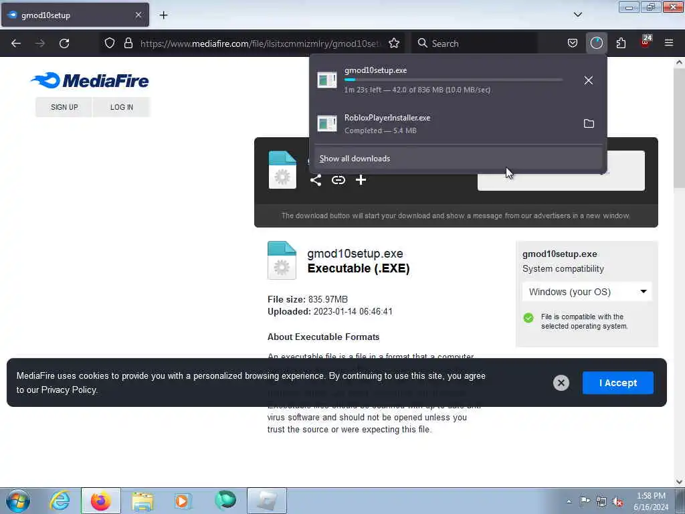This screenshot has height=514, width=685.
Task: Click the taskbar clock showing 1:58 PM
Action: [x=651, y=501]
